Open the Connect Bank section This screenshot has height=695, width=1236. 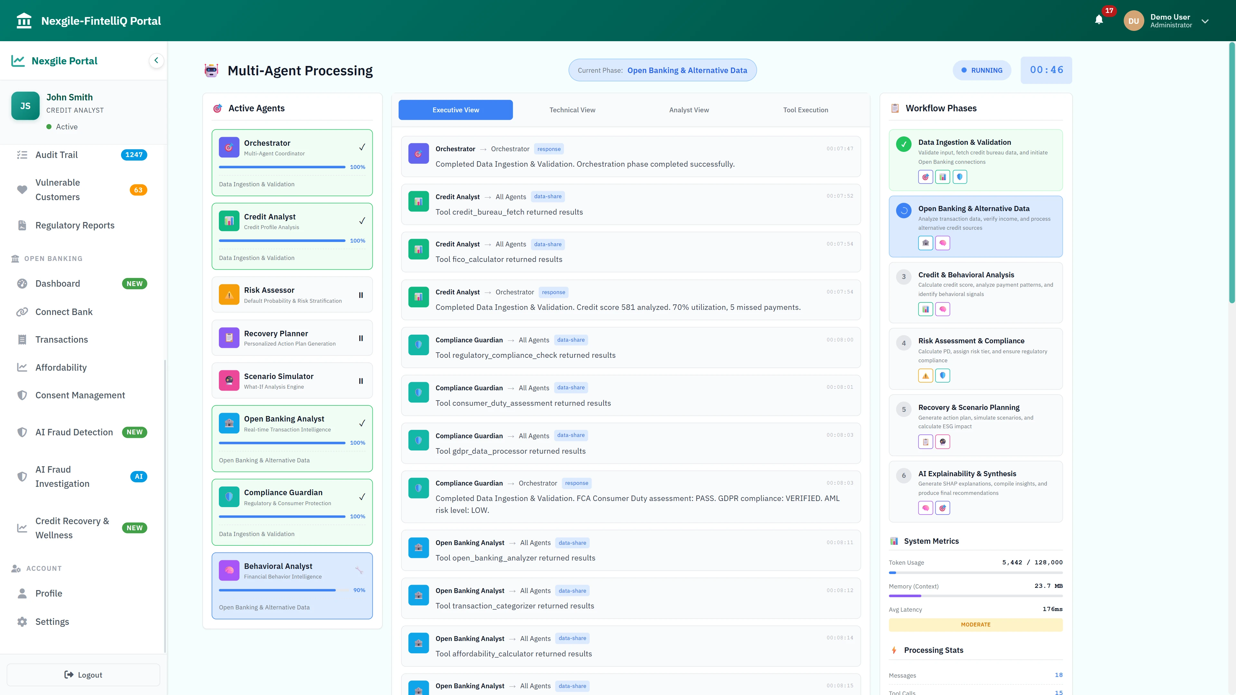coord(63,312)
